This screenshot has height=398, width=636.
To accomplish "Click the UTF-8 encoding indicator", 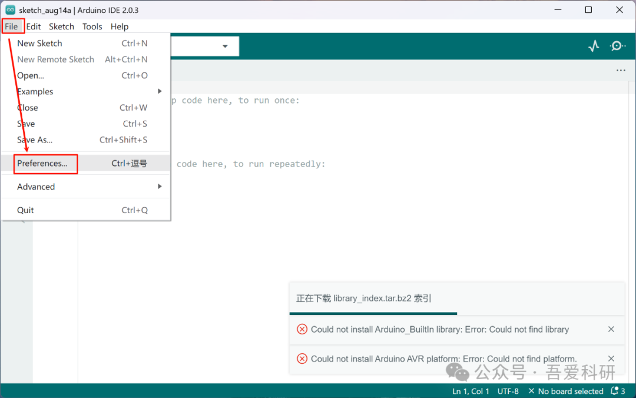I will (x=508, y=391).
